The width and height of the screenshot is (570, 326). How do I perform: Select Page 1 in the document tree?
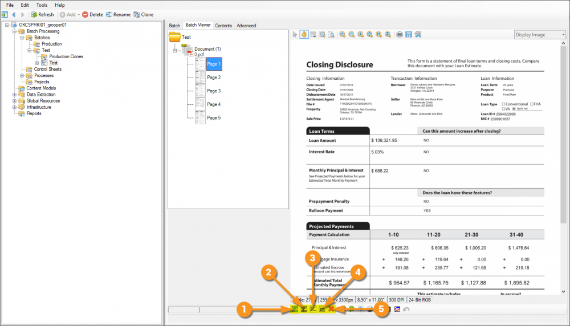214,64
